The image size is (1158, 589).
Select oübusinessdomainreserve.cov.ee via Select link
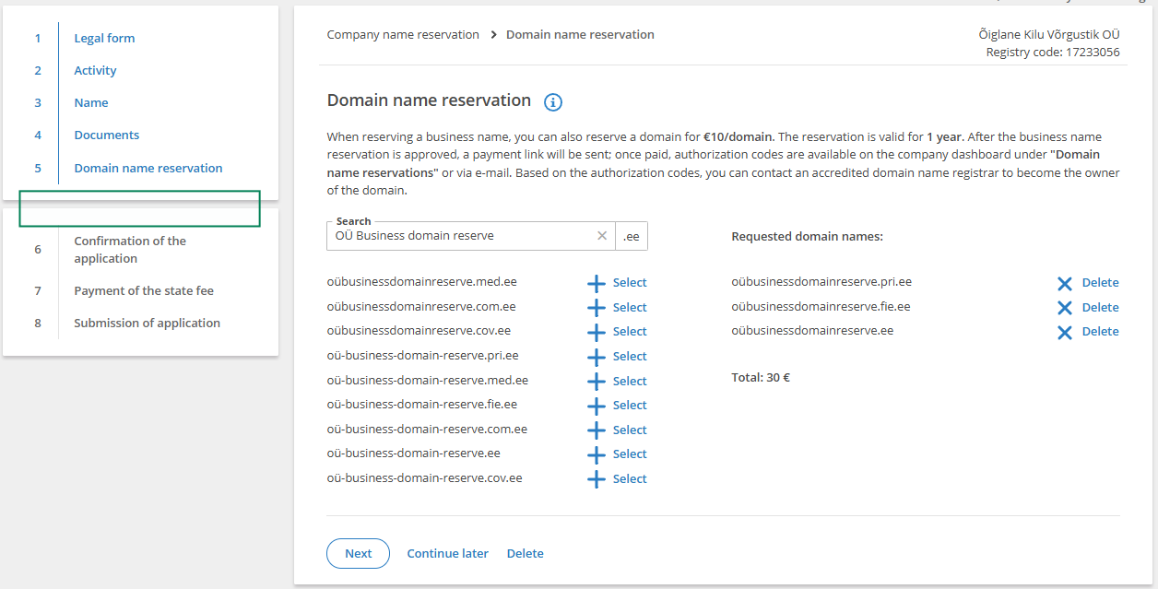point(630,332)
